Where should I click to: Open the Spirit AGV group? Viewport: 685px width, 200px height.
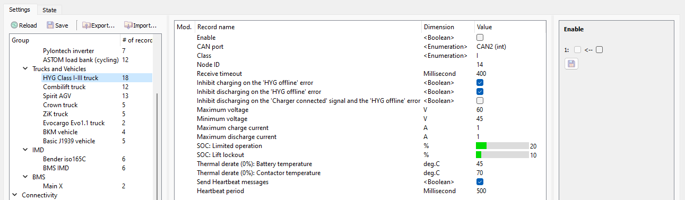tap(57, 96)
